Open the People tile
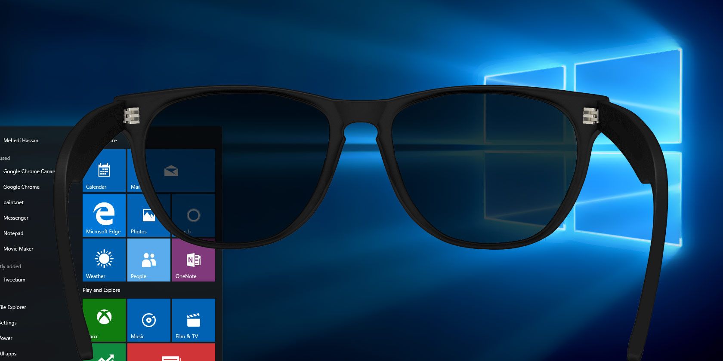This screenshot has height=361, width=723. [x=149, y=260]
